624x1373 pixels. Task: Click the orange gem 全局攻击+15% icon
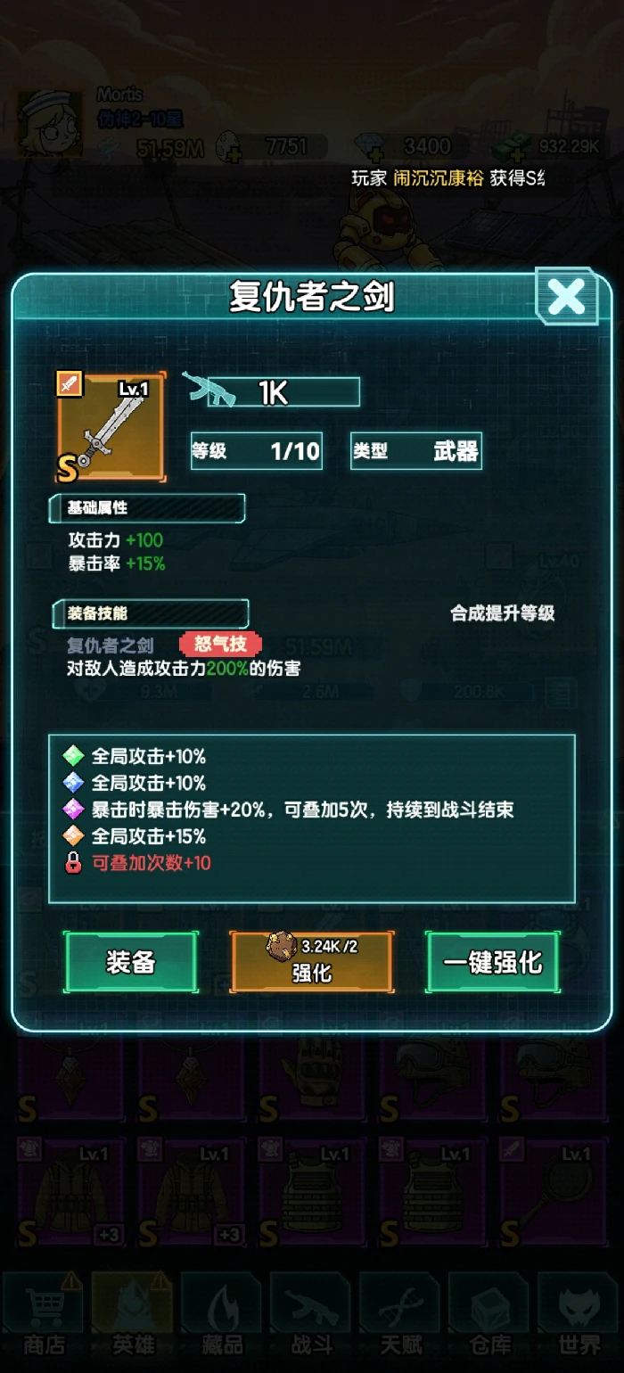(x=73, y=836)
